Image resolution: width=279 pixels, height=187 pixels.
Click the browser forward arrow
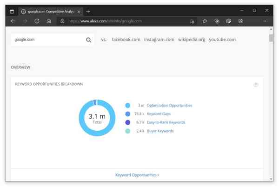coord(25,21)
